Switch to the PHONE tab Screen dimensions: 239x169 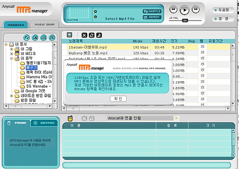click(x=17, y=123)
